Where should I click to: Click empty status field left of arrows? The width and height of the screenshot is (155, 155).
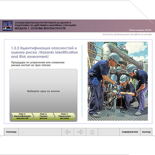[40, 132]
